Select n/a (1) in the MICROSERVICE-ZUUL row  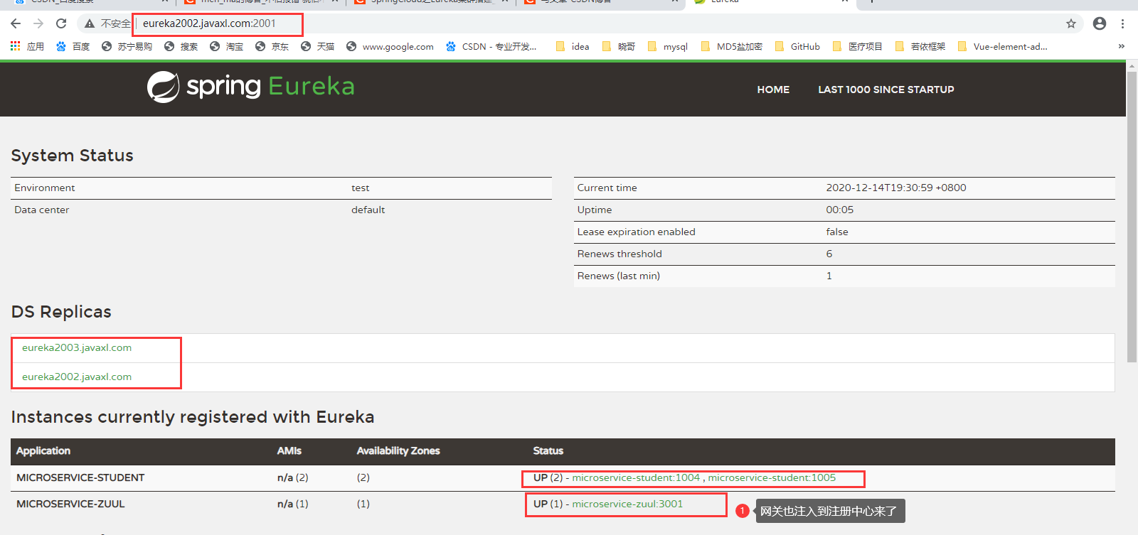[x=293, y=504]
